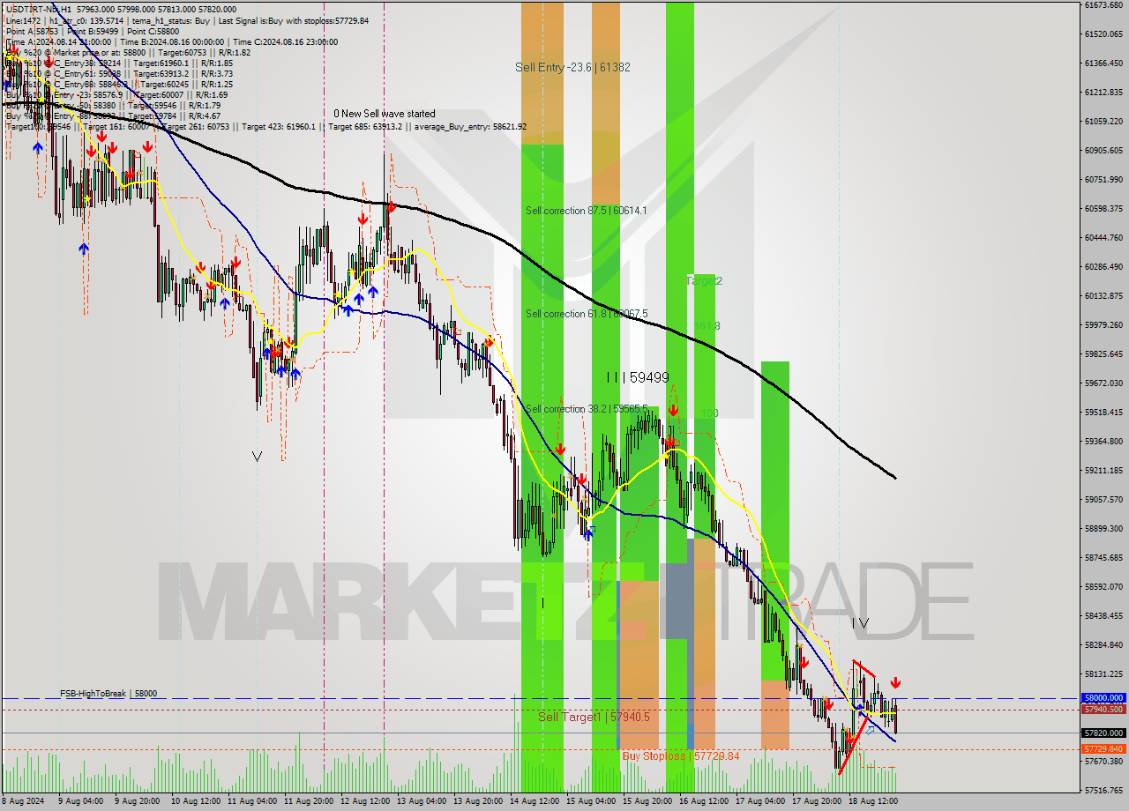Click the Entry -23 Target:60007 line
1129x811 pixels.
(x=116, y=94)
